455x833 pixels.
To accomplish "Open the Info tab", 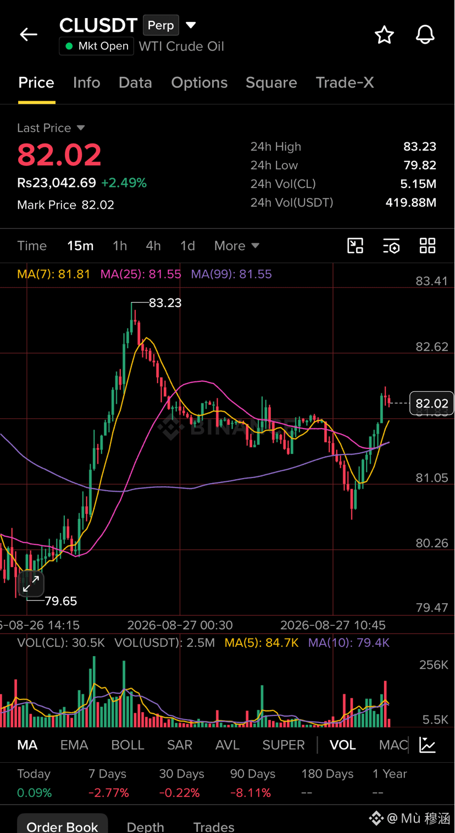I will pyautogui.click(x=87, y=82).
